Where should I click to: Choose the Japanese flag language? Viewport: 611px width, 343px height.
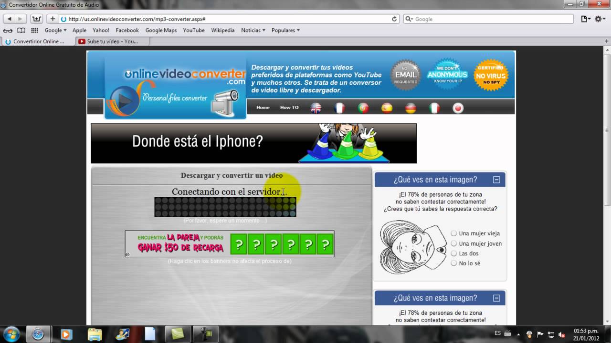point(458,108)
